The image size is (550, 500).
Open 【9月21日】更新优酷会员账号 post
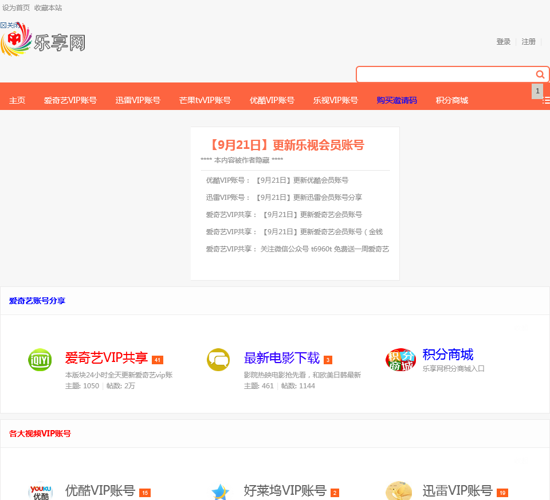point(301,180)
